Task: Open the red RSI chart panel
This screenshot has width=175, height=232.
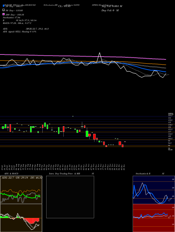Action: pyautogui.click(x=154, y=218)
